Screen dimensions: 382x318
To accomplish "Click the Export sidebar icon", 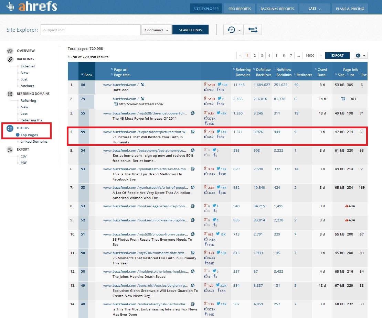I will click(x=10, y=150).
